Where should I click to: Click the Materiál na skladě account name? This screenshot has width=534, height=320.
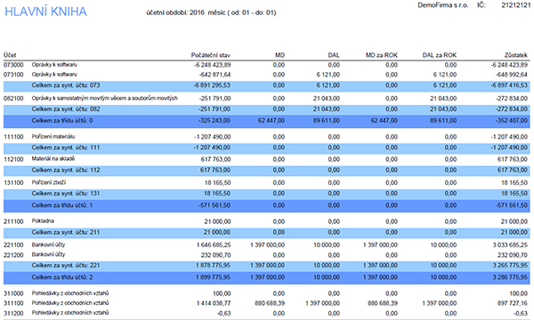pyautogui.click(x=53, y=159)
